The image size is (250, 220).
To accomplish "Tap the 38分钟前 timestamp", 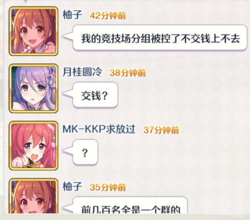I will [128, 73].
